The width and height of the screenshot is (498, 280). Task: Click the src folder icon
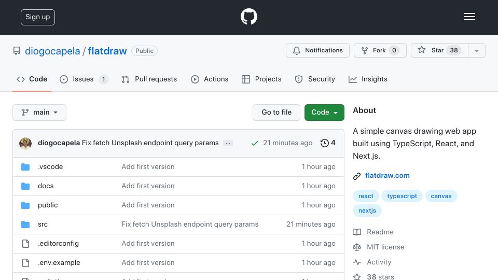[x=25, y=225]
